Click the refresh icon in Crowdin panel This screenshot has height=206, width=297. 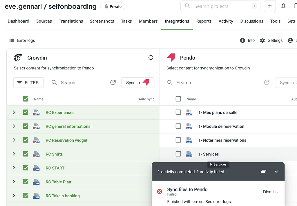click(x=151, y=58)
